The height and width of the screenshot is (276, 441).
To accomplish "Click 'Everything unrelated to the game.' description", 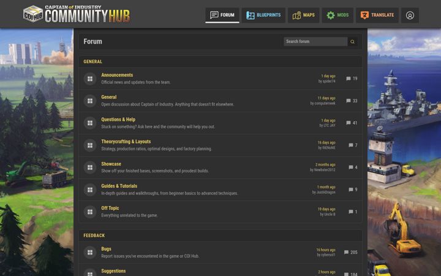I will (x=129, y=215).
